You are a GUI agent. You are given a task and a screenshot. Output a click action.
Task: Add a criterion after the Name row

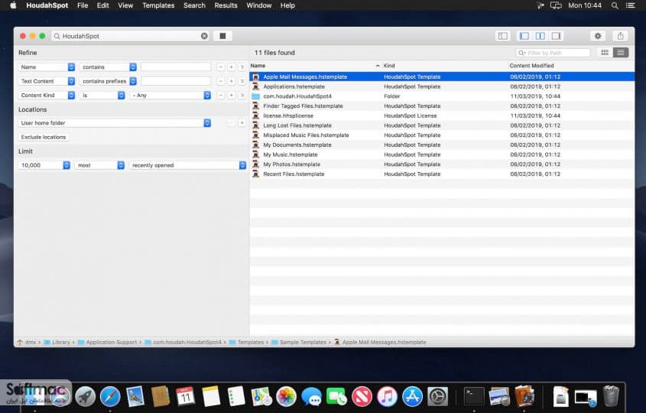231,67
